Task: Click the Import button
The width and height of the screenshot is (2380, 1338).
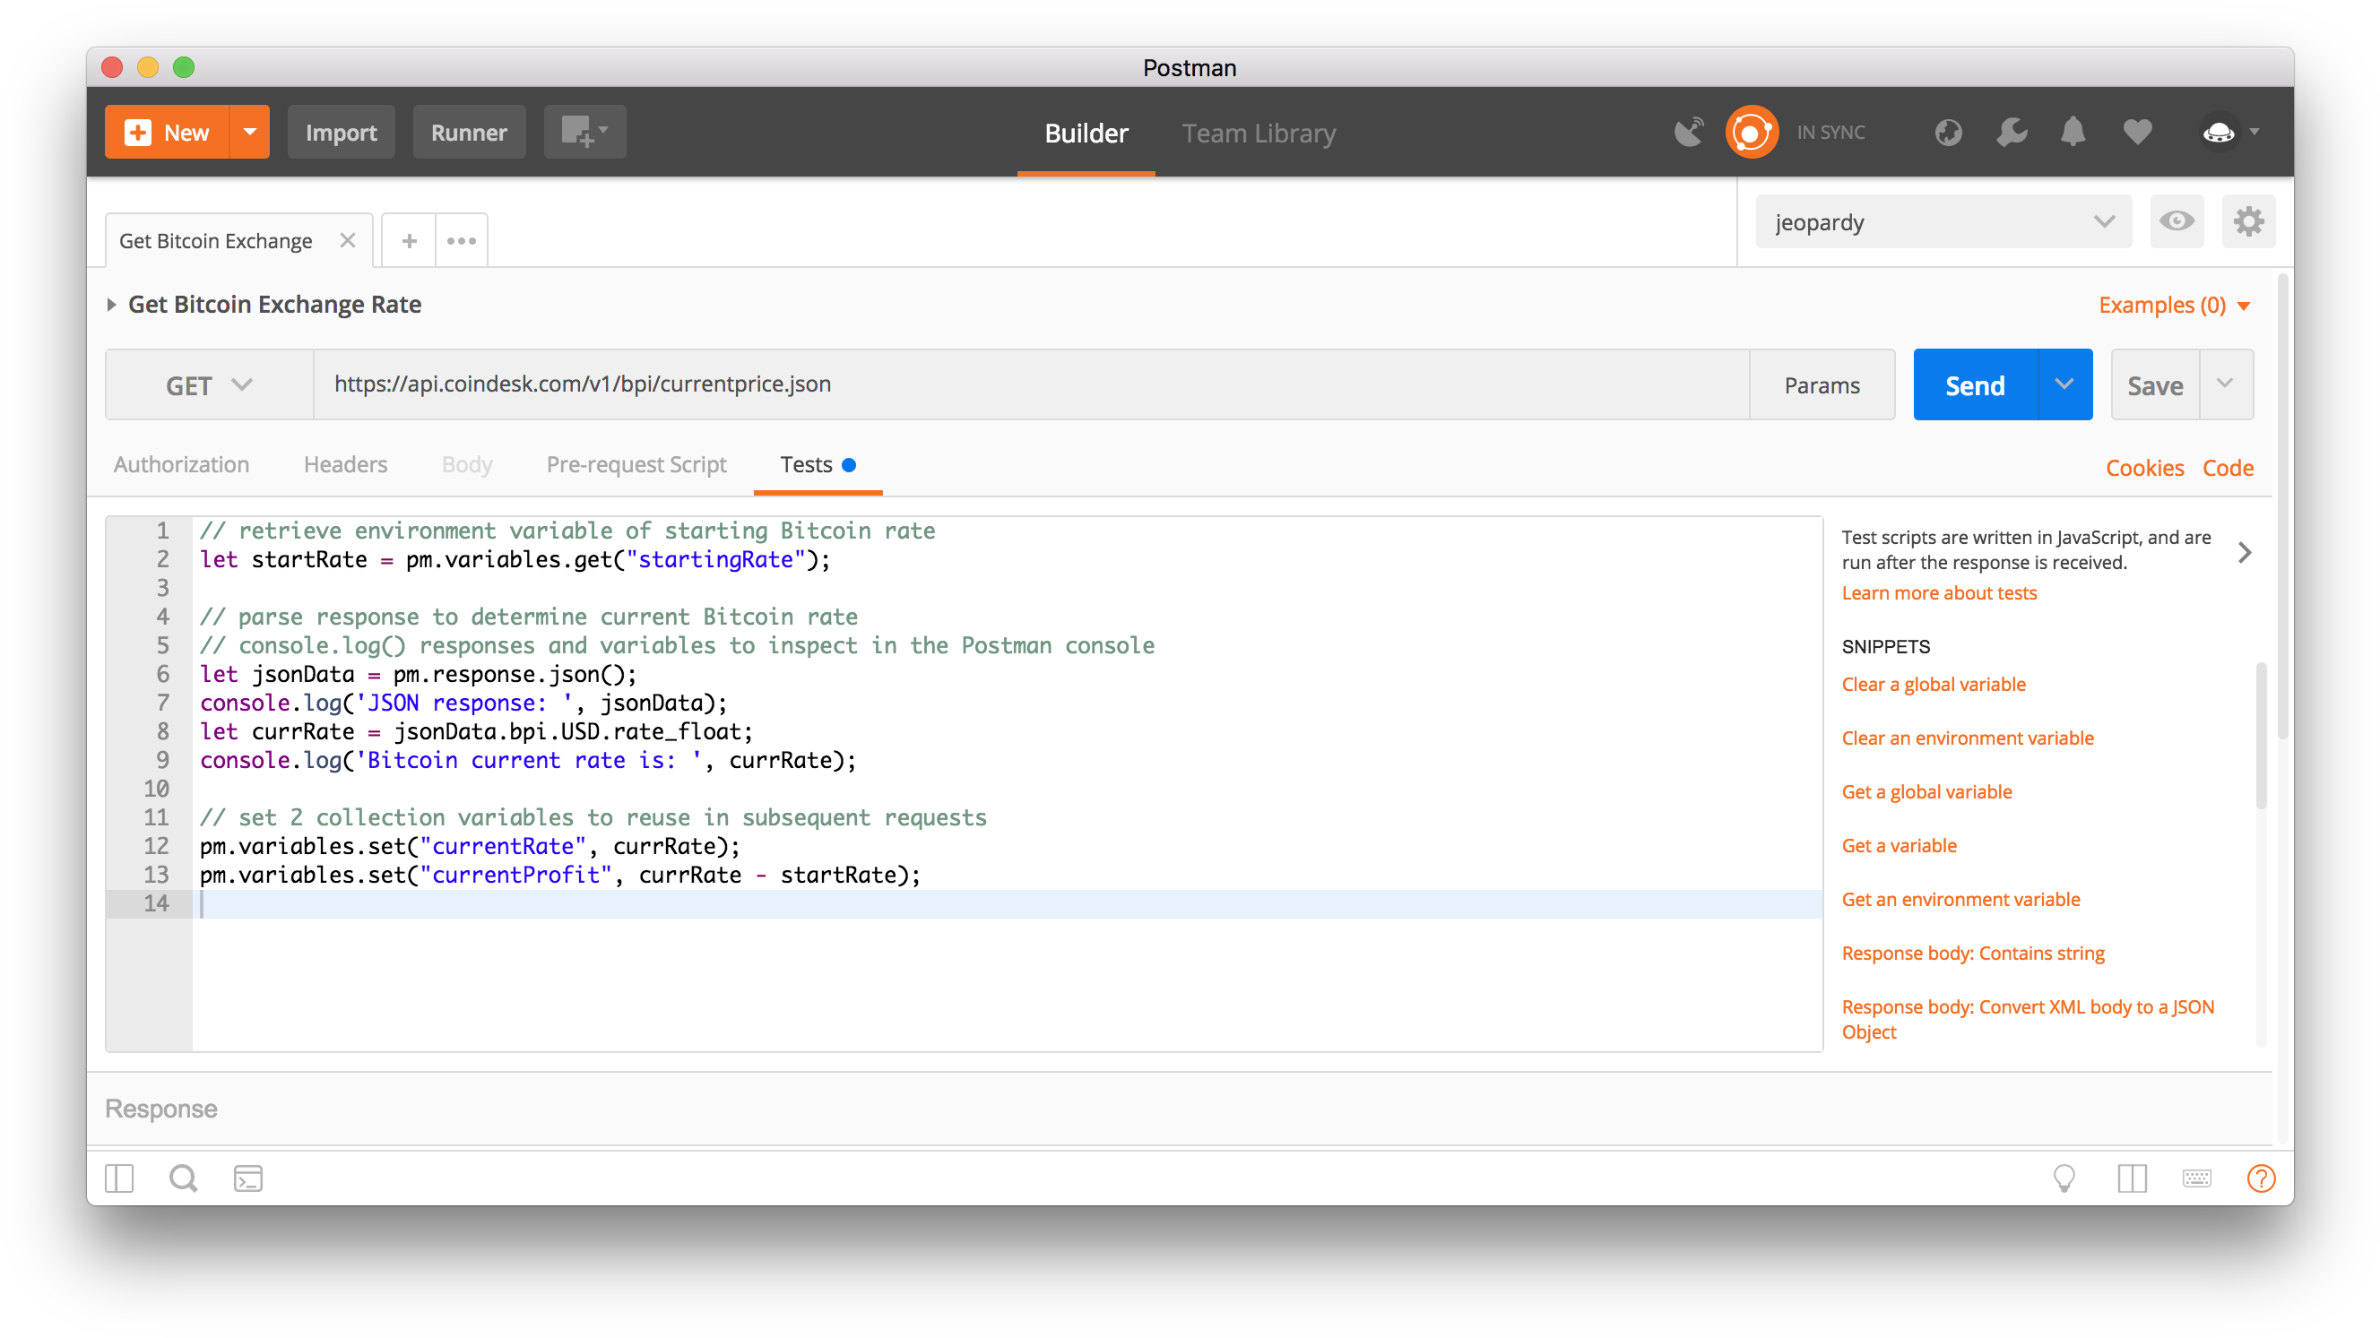Action: (x=341, y=132)
